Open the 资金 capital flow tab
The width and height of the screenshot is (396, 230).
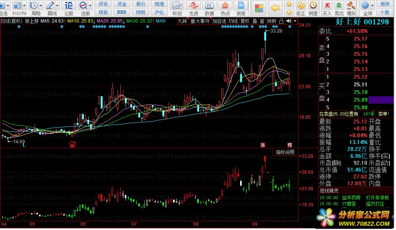122,4
